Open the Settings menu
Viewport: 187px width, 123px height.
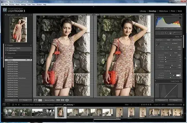pos(23,5)
